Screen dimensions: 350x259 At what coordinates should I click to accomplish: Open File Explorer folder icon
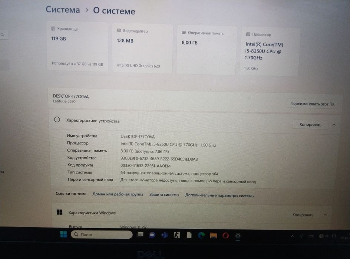coord(214,235)
